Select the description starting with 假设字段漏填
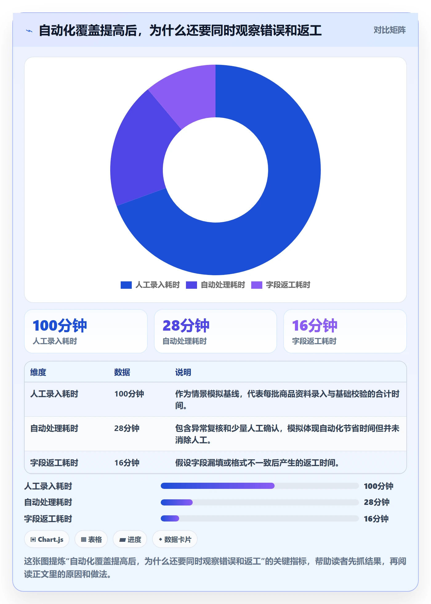The width and height of the screenshot is (431, 604). [257, 463]
